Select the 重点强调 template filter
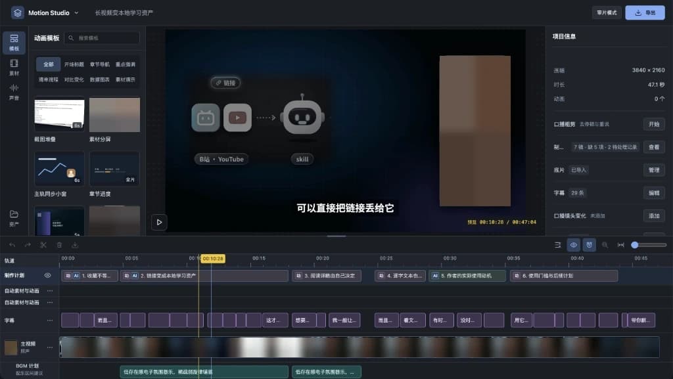The image size is (673, 379). pyautogui.click(x=126, y=64)
